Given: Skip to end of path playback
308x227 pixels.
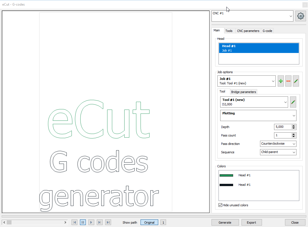Looking at the screenshot, I should tap(108, 222).
